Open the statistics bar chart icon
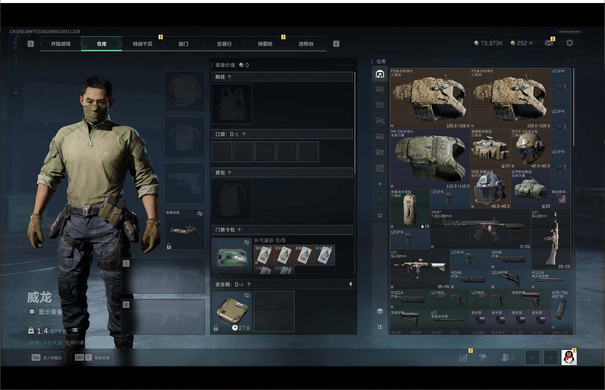This screenshot has height=390, width=605. (x=463, y=357)
